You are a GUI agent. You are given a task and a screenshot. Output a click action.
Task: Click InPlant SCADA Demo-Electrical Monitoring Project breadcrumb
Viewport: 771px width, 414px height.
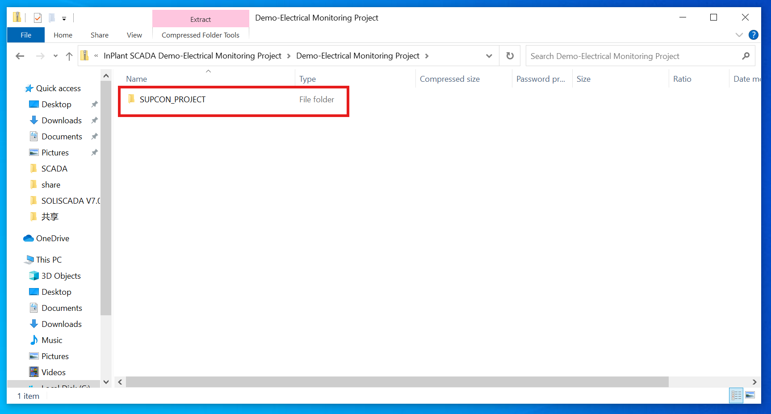tap(193, 56)
